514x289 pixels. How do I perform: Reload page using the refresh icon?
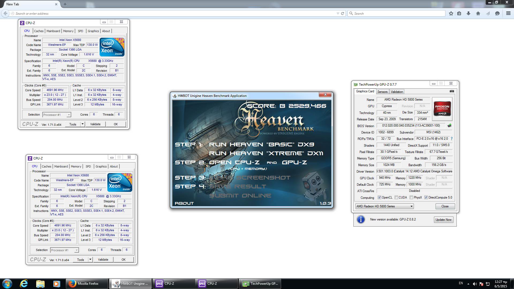coord(342,13)
